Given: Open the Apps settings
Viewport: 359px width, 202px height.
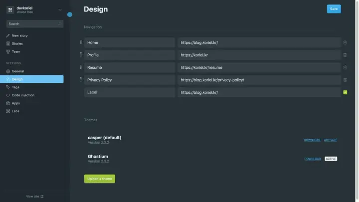Looking at the screenshot, I should (x=16, y=103).
